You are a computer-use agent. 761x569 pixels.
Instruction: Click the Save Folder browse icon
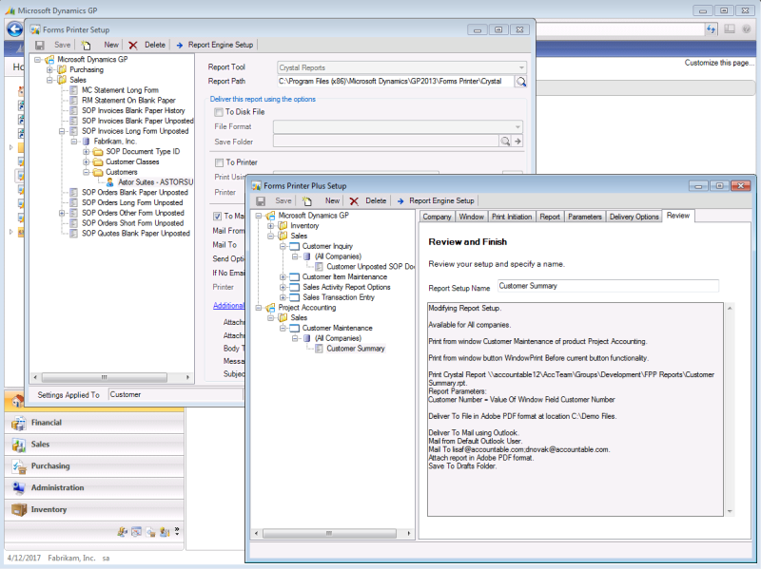tap(506, 142)
